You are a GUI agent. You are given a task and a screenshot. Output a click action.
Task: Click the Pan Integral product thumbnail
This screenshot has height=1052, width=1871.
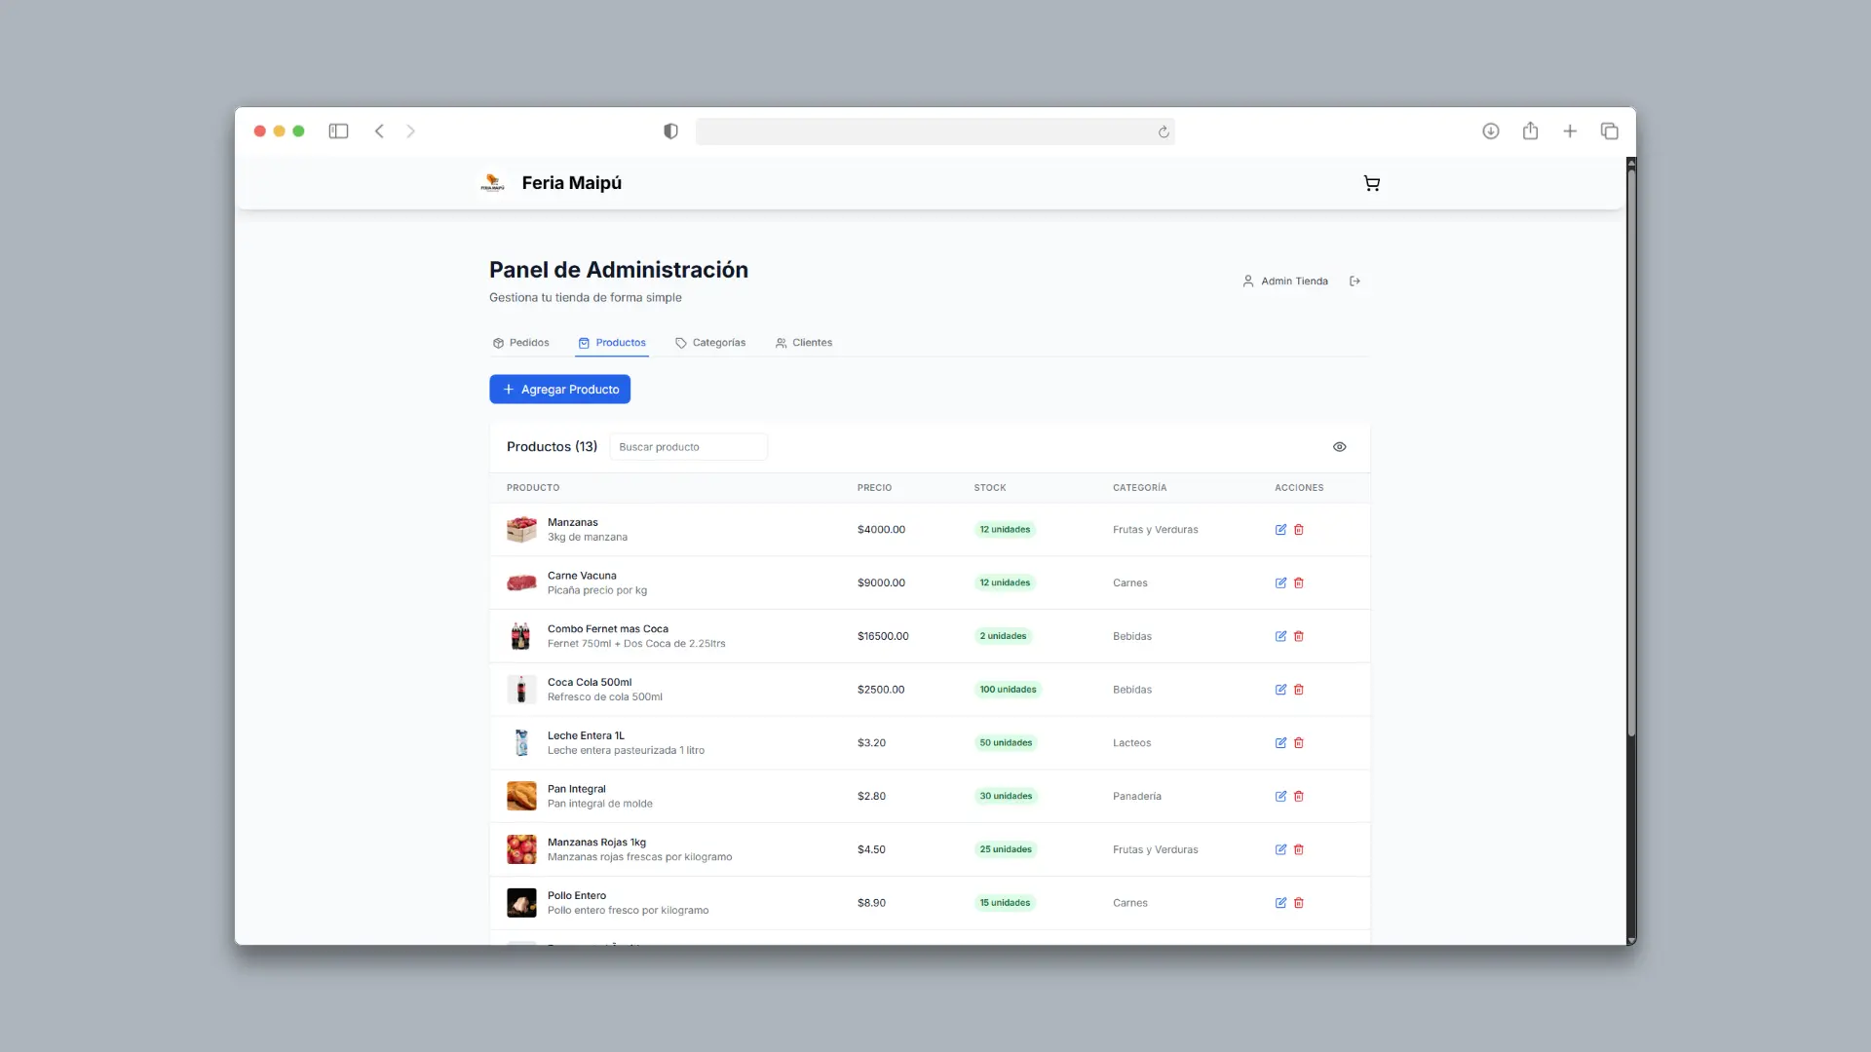point(521,797)
